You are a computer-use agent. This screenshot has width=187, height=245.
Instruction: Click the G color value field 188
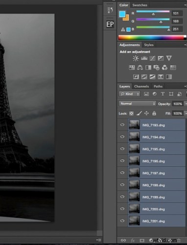coord(177,21)
